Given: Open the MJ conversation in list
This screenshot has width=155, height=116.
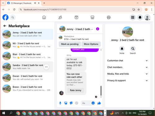Looking at the screenshot, I should [27, 45].
